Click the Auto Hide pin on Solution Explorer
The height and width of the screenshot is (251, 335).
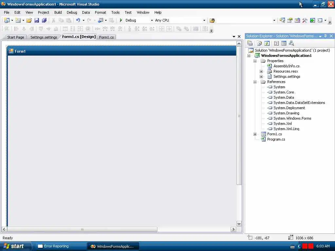[326, 36]
